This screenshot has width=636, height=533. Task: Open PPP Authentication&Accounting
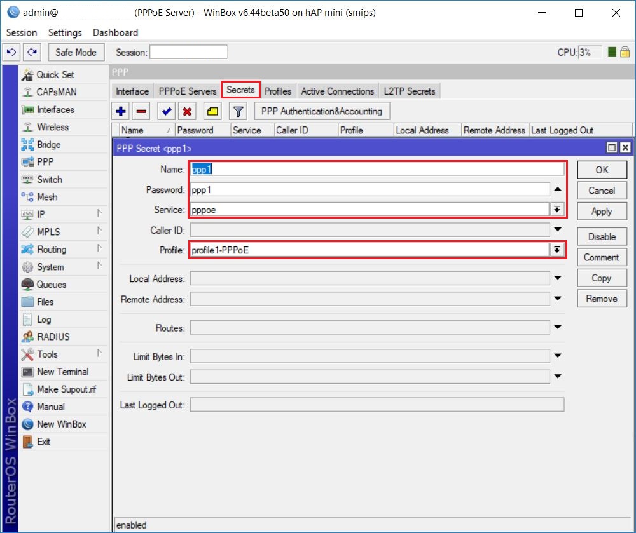click(x=322, y=111)
